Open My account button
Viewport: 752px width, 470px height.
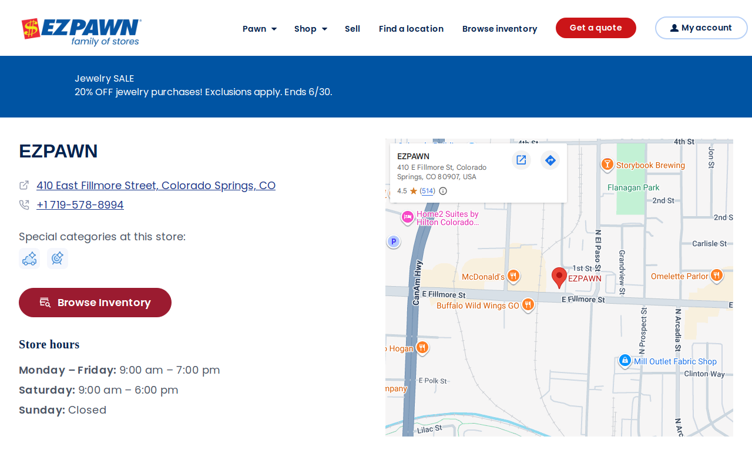point(701,28)
